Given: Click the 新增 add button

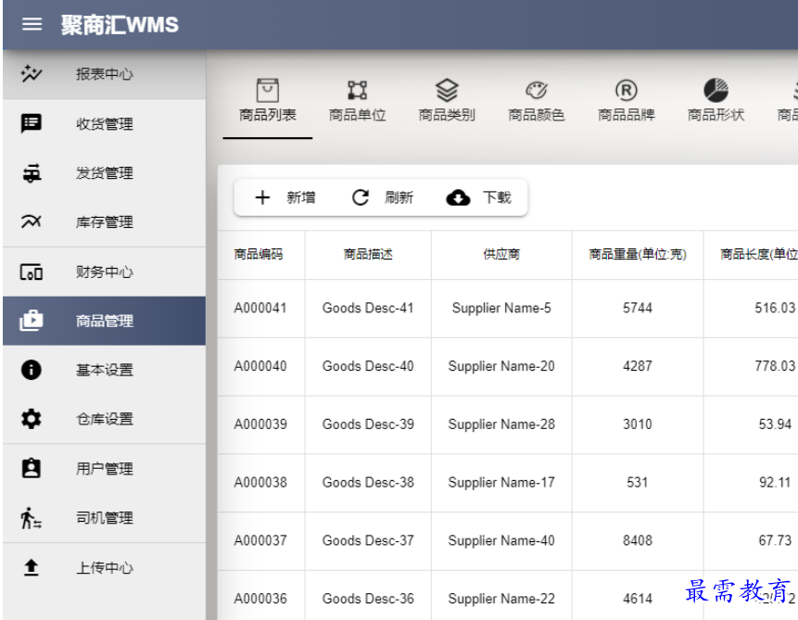Looking at the screenshot, I should [285, 197].
